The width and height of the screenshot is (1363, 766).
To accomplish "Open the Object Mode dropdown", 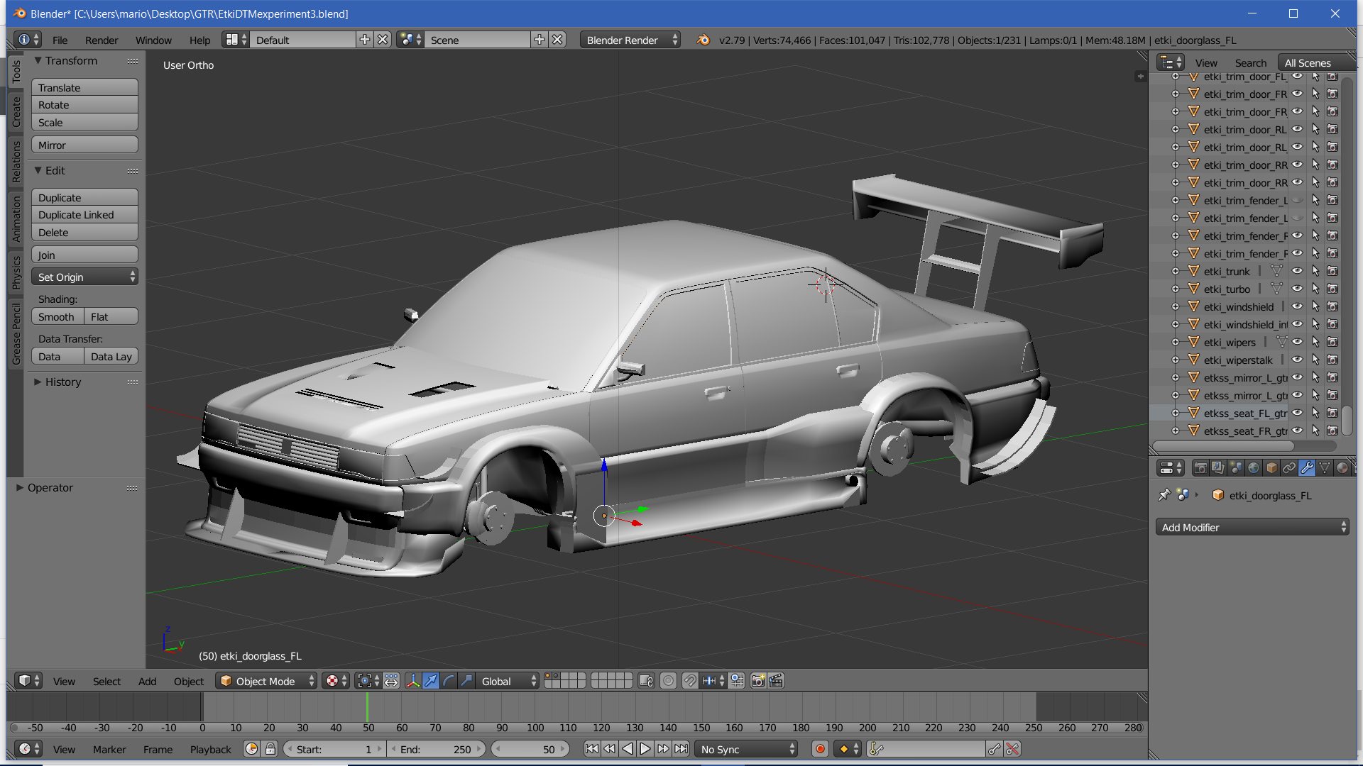I will [x=266, y=681].
